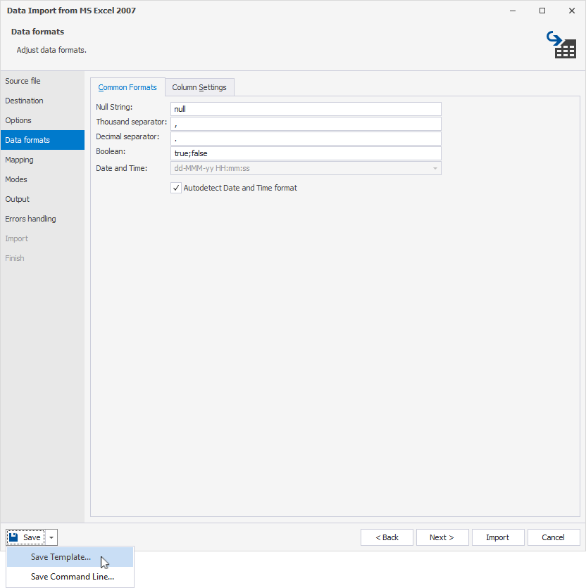Expand the Date and Time format combo box
Screen dimensions: 586x588
[435, 168]
